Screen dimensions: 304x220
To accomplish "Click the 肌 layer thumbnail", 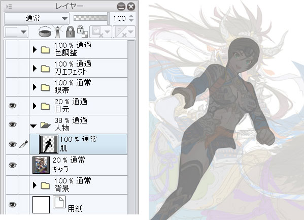I will pyautogui.click(x=49, y=144).
